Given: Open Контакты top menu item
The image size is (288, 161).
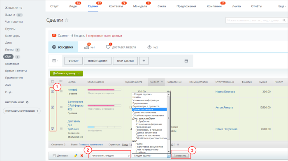Looking at the screenshot, I should [x=116, y=6].
